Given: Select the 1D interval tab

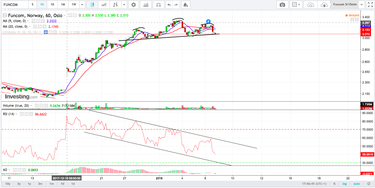Looking at the screenshot, I should 52,5.
